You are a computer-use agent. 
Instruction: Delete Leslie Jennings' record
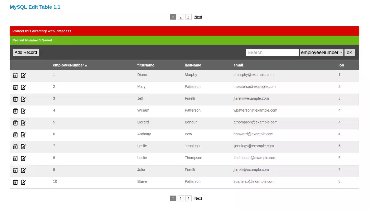click(x=15, y=146)
